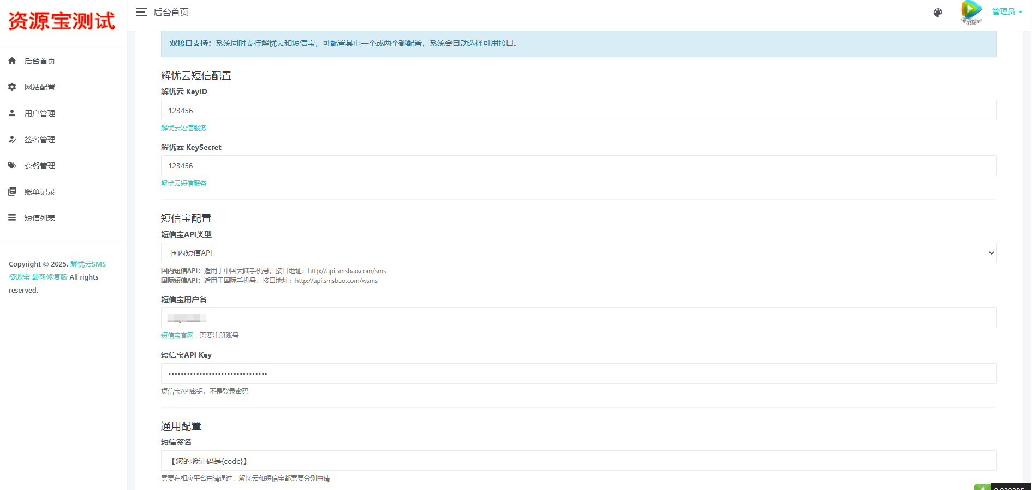Screen dimensions: 1032x490
Task: Open the 资源宝 最新修复版 footer link
Action: coord(38,277)
